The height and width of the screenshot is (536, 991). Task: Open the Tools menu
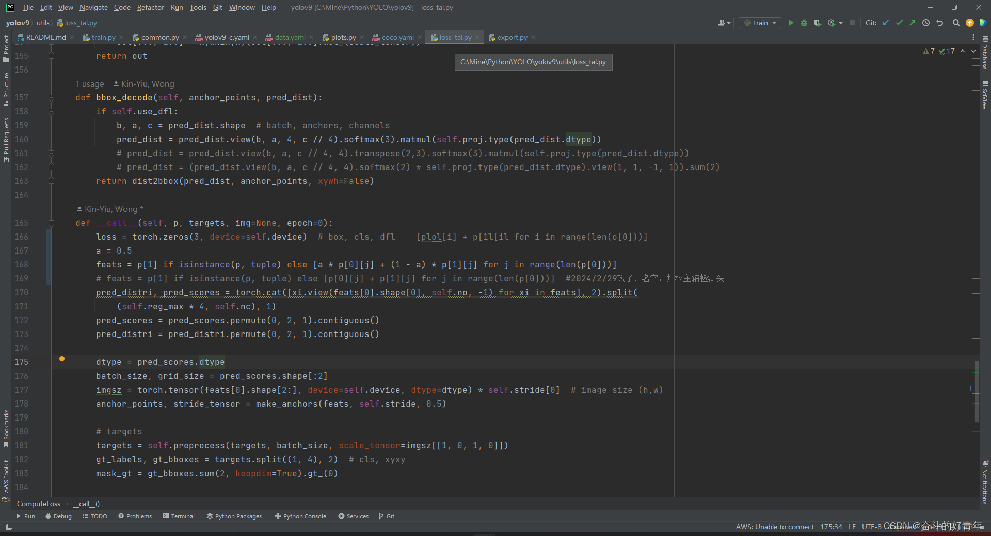198,7
